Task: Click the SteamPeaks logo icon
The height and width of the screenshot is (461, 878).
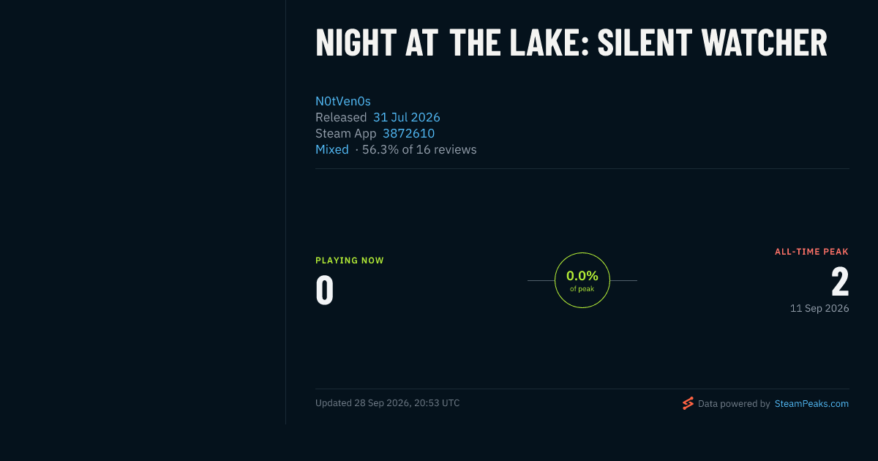Action: tap(688, 403)
